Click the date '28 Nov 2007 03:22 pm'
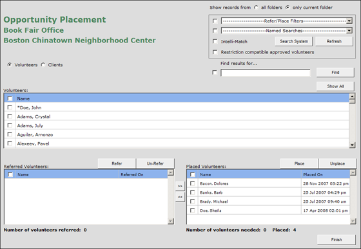 [x=326, y=183]
